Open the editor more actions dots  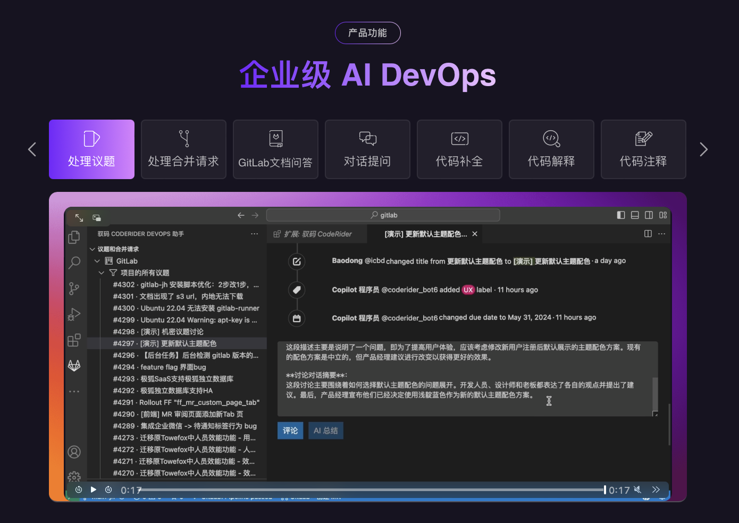pyautogui.click(x=662, y=234)
